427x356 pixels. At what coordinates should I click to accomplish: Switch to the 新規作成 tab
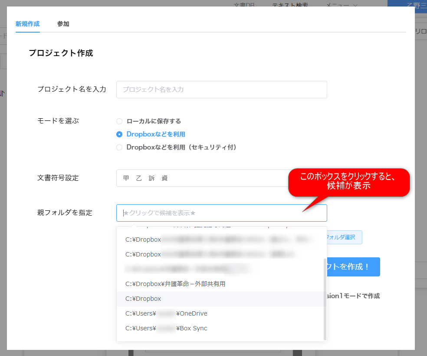pyautogui.click(x=27, y=24)
